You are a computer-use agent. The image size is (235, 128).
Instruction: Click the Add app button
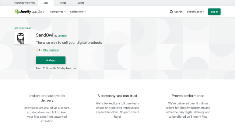tap(51, 60)
